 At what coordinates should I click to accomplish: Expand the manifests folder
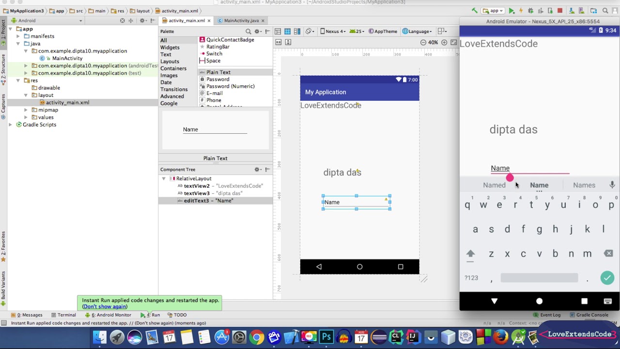tap(18, 36)
